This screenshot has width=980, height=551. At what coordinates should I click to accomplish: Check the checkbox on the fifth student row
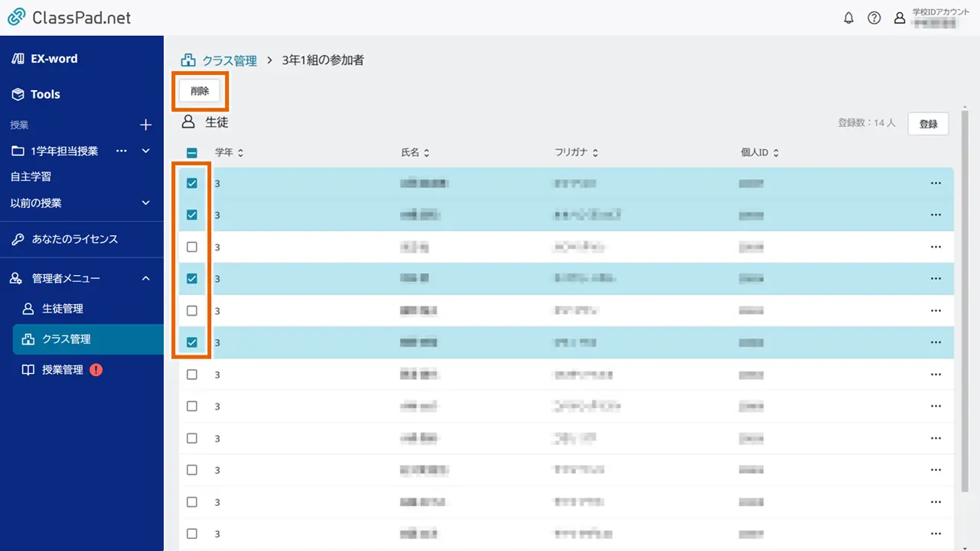tap(191, 310)
